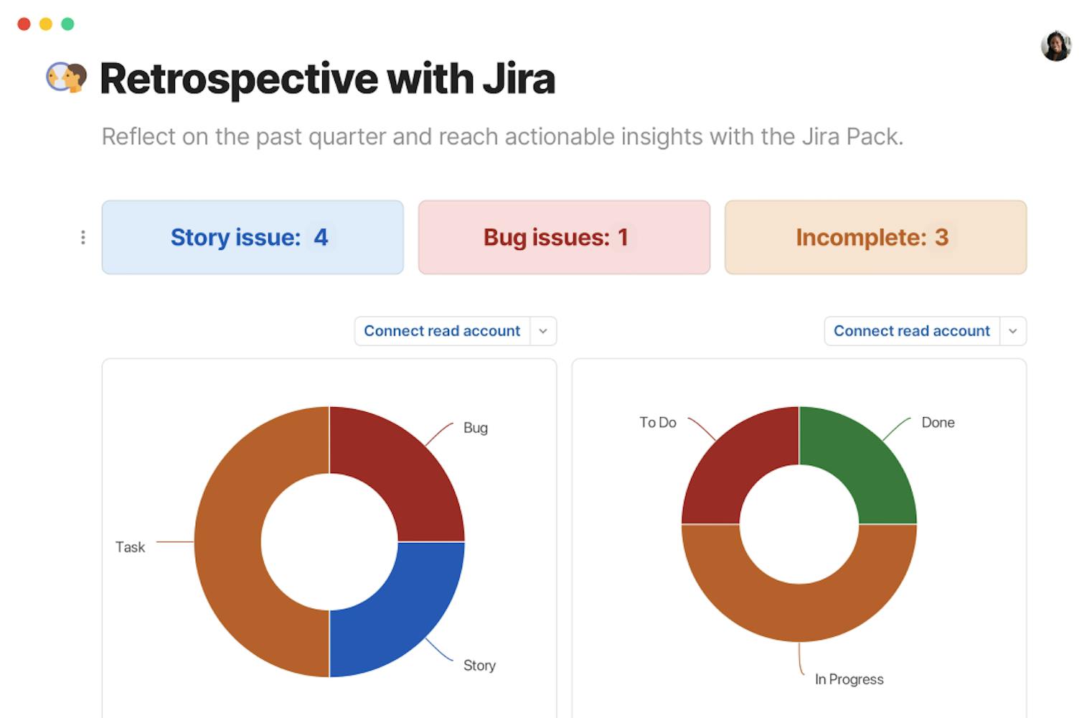
Task: Click the orange Task donut segment
Action: pyautogui.click(x=228, y=542)
